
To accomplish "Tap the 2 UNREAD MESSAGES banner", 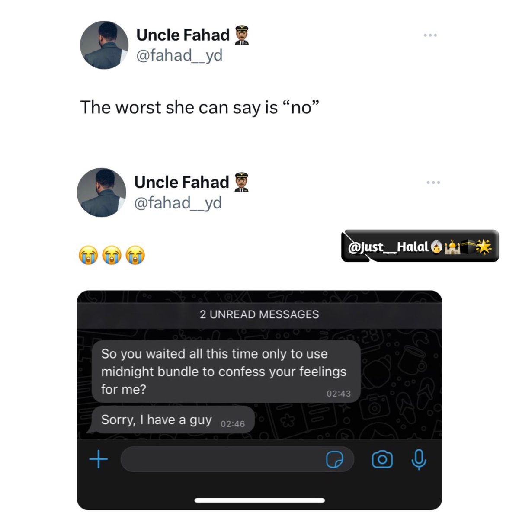I will pos(259,314).
